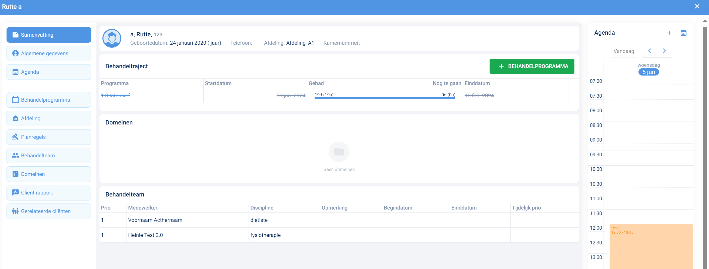
Task: Open the Cliënt rapport page
Action: pos(49,192)
